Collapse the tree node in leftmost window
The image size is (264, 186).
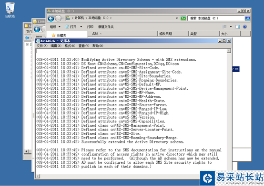tap(27, 45)
